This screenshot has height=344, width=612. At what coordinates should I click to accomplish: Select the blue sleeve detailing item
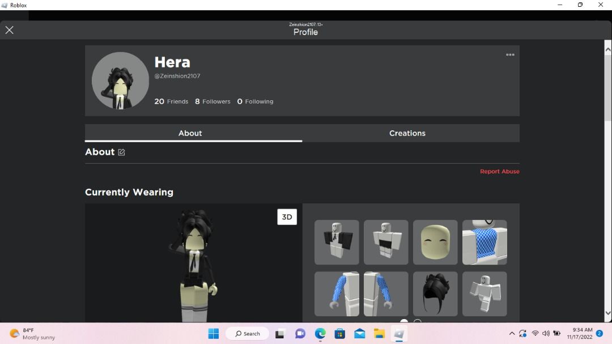pos(484,243)
